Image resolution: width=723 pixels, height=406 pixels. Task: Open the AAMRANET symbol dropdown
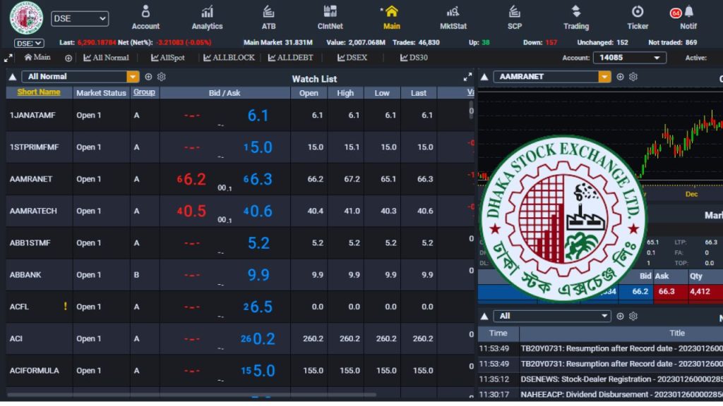point(604,77)
